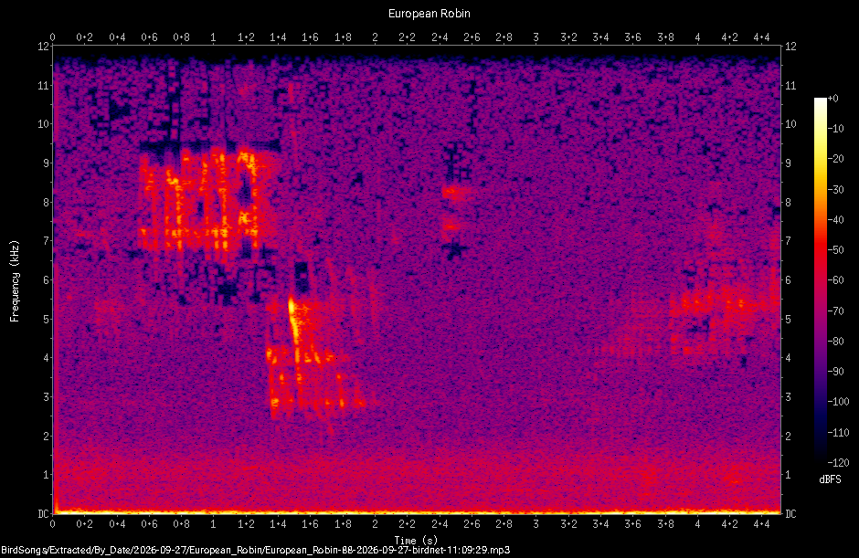Click the "European Robin" chart title
This screenshot has height=558, width=859.
pos(429,13)
